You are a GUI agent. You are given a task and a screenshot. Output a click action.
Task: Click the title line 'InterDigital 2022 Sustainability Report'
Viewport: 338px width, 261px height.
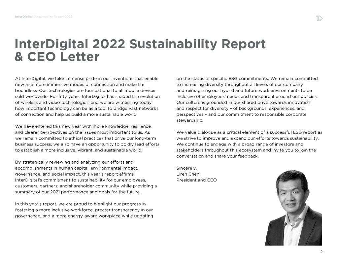pyautogui.click(x=140, y=44)
